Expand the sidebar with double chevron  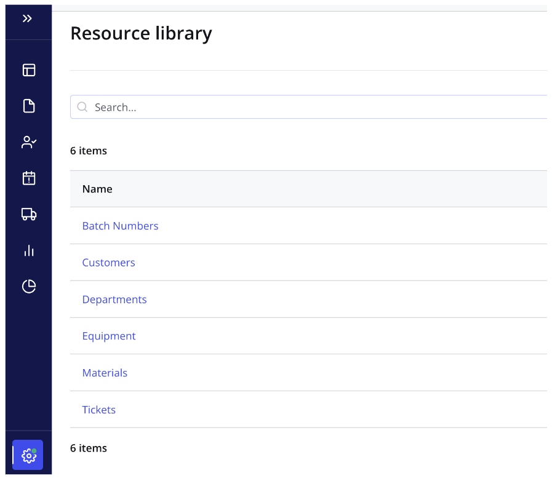(x=28, y=19)
